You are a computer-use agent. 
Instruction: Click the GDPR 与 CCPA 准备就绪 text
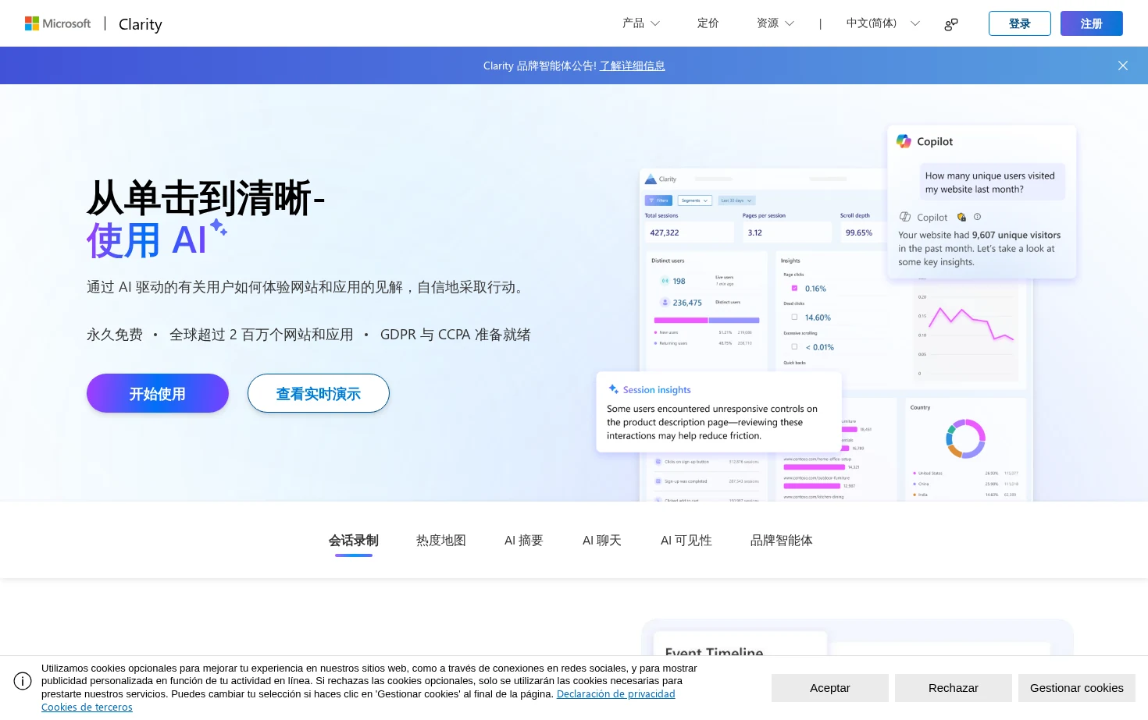coord(455,335)
